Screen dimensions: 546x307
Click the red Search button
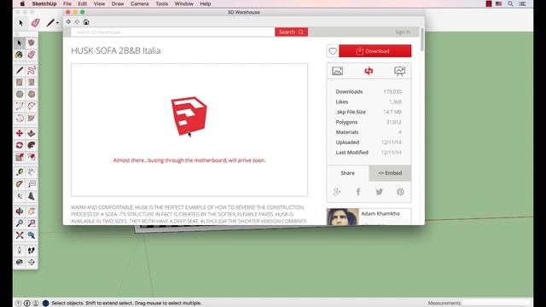click(x=291, y=32)
